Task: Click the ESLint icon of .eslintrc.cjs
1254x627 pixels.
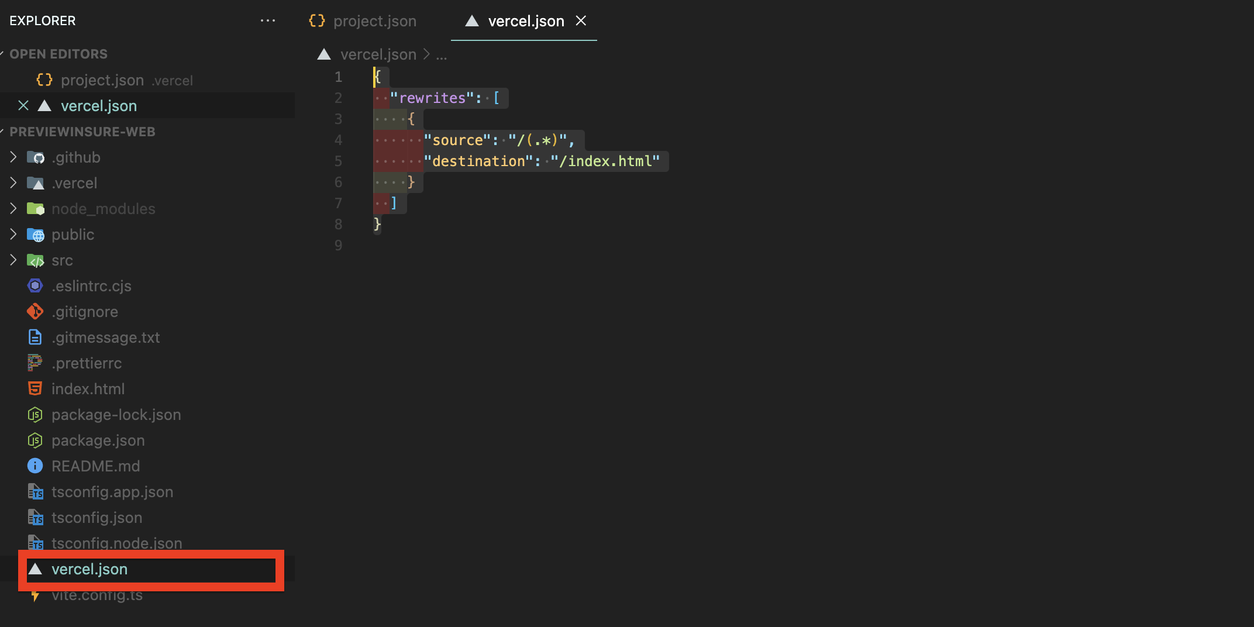Action: pyautogui.click(x=35, y=286)
